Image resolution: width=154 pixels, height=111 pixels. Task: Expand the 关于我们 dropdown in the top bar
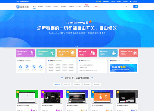point(133,1)
